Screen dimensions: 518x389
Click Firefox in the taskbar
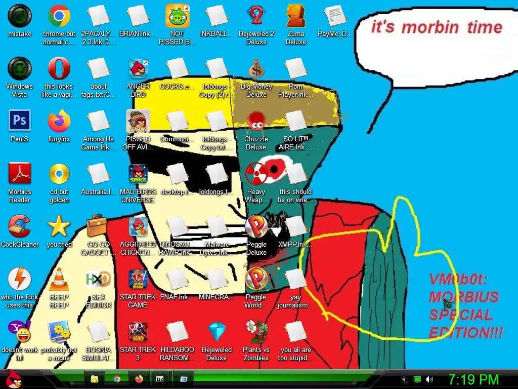139,379
